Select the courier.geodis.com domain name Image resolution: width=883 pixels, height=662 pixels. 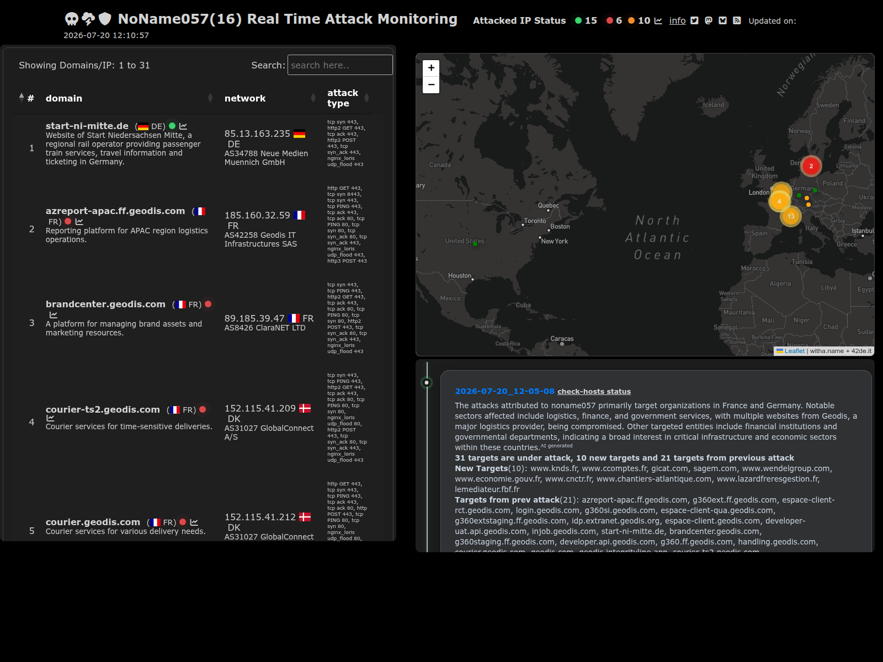pyautogui.click(x=93, y=522)
